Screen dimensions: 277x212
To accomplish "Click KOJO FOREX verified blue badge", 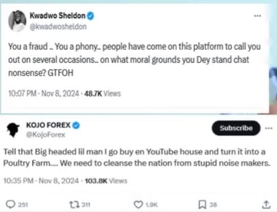I will click(x=76, y=126).
